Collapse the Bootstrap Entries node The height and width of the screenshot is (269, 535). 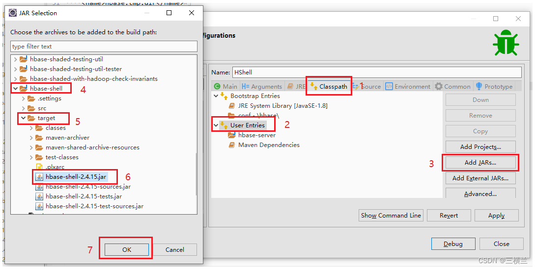tap(216, 96)
